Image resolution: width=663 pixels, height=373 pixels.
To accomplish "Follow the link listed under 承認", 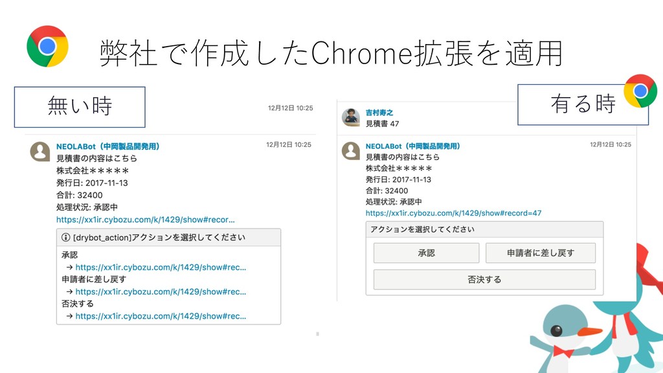I will [161, 267].
